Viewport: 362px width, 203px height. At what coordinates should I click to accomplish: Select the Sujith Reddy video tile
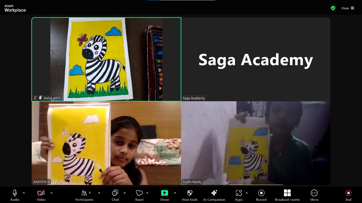(x=256, y=143)
